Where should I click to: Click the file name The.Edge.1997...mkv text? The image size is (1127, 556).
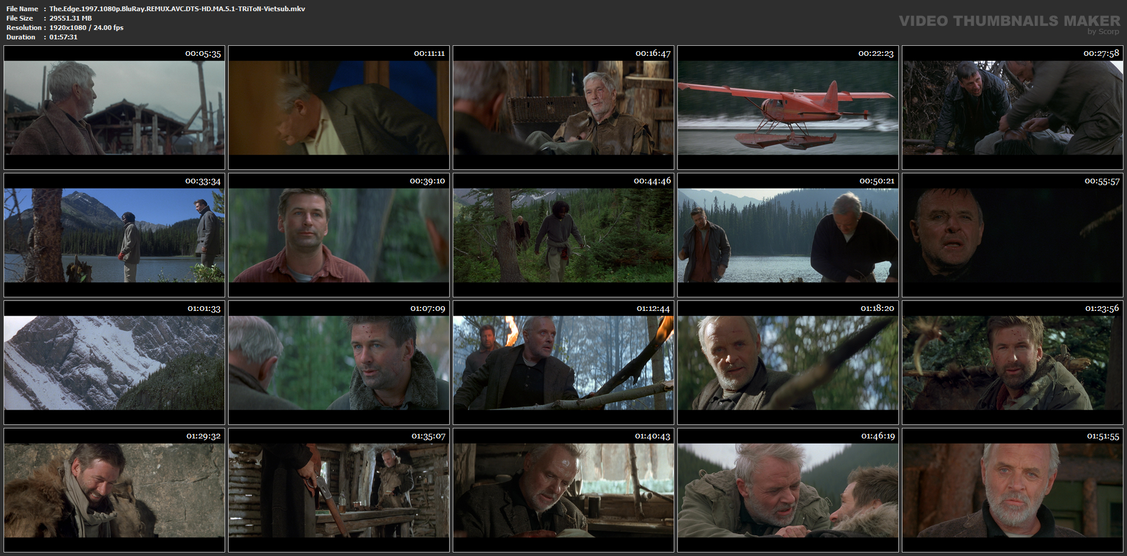pyautogui.click(x=177, y=9)
